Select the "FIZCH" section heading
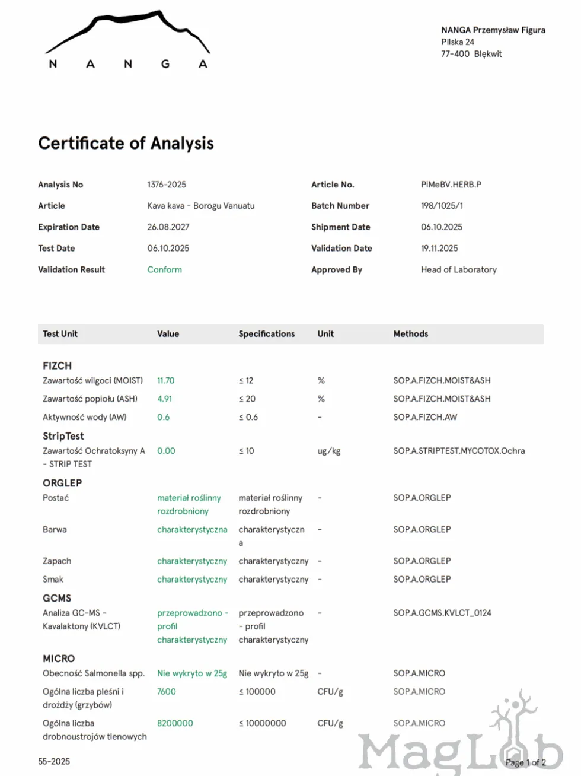 click(57, 366)
